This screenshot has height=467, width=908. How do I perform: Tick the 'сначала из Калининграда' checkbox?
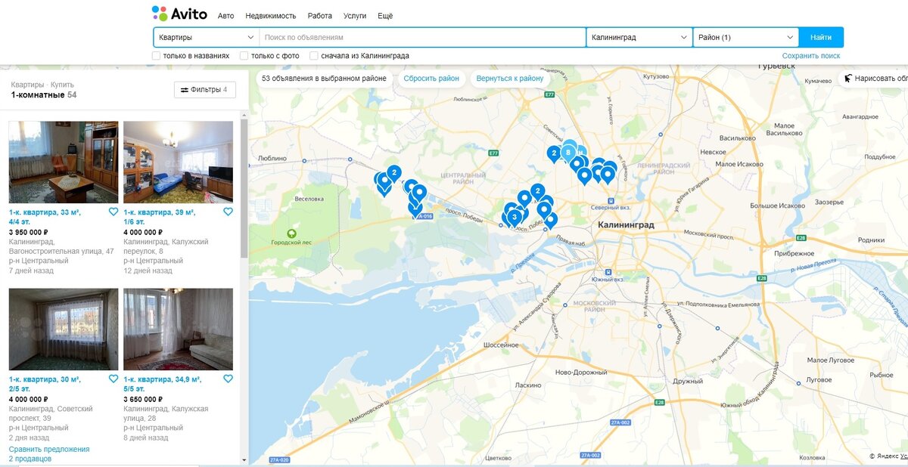tap(313, 56)
